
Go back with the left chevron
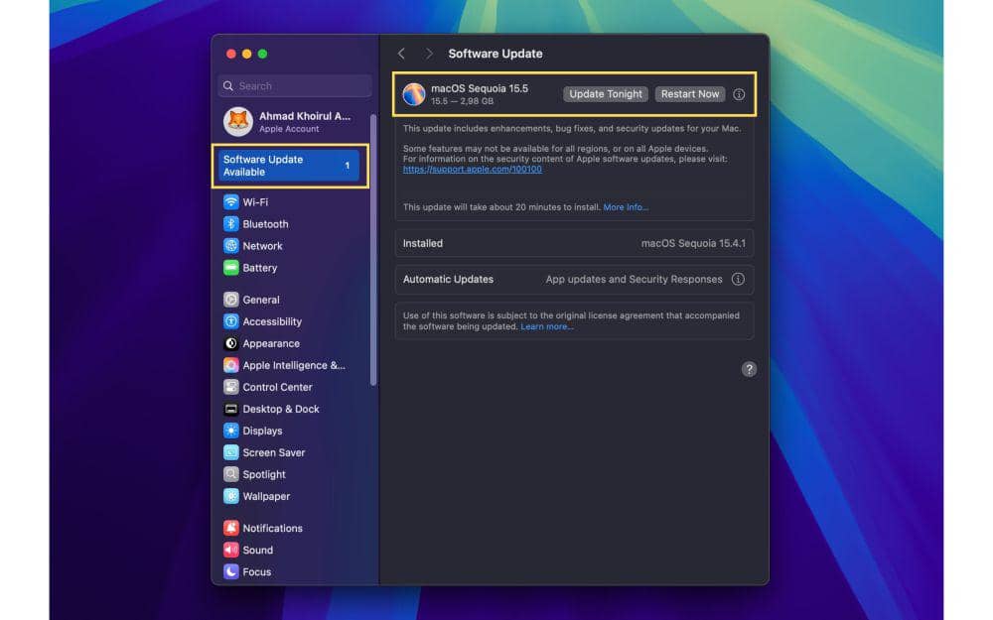[x=401, y=54]
